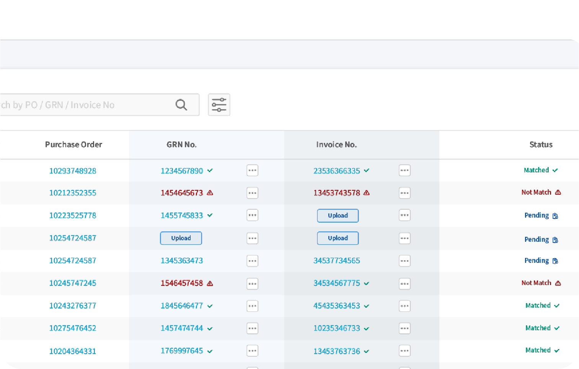The height and width of the screenshot is (369, 579).
Task: Open purchase order 10223525778
Action: [73, 215]
